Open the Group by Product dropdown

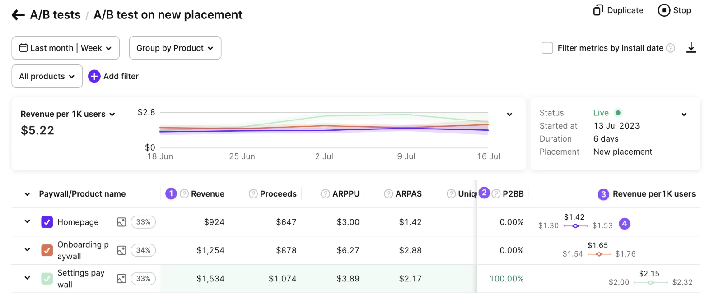tap(175, 48)
